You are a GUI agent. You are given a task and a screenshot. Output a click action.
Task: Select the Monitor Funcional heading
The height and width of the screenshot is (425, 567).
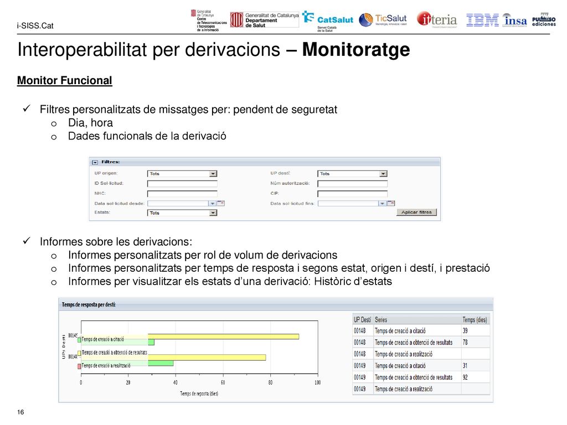pos(65,81)
